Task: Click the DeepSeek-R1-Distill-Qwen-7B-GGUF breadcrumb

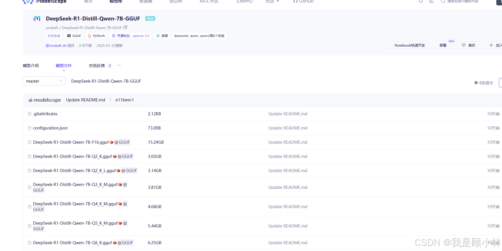Action: coord(106,81)
